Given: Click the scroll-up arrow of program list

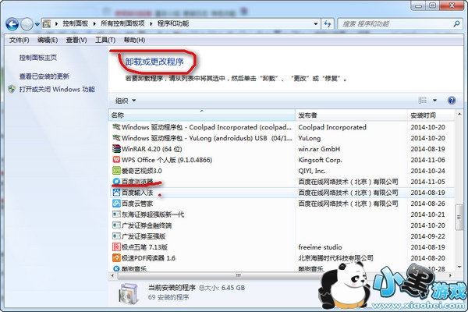Looking at the screenshot, I should click(x=459, y=115).
